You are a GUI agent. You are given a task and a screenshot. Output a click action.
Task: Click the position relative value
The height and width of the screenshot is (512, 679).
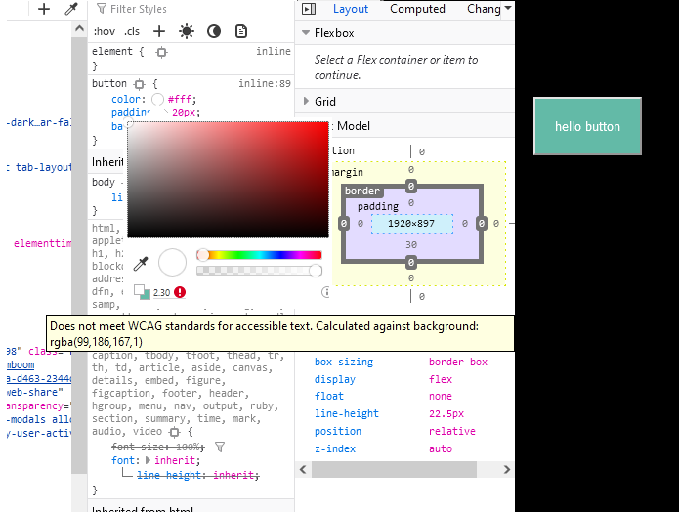(452, 431)
